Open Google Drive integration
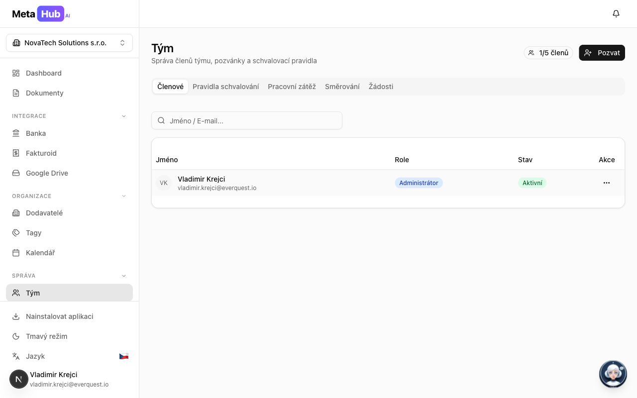 click(47, 173)
